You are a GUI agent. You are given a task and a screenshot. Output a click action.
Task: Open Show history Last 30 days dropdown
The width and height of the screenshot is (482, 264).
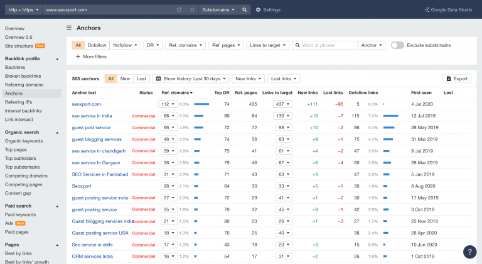pyautogui.click(x=191, y=78)
